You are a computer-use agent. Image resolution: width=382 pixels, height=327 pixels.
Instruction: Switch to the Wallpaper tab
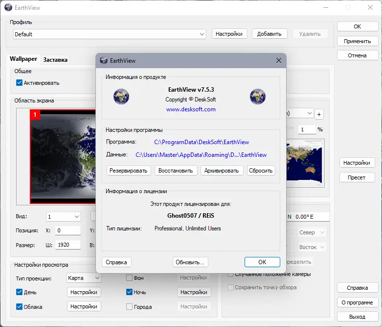(x=23, y=59)
